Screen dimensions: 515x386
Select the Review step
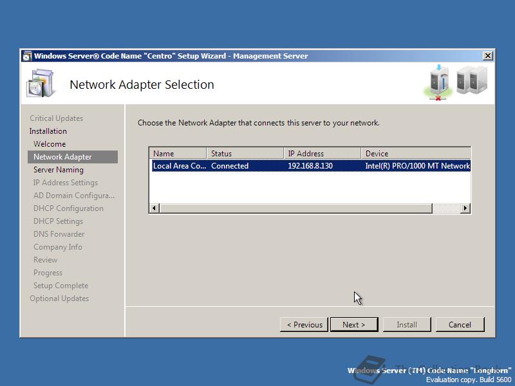click(45, 260)
